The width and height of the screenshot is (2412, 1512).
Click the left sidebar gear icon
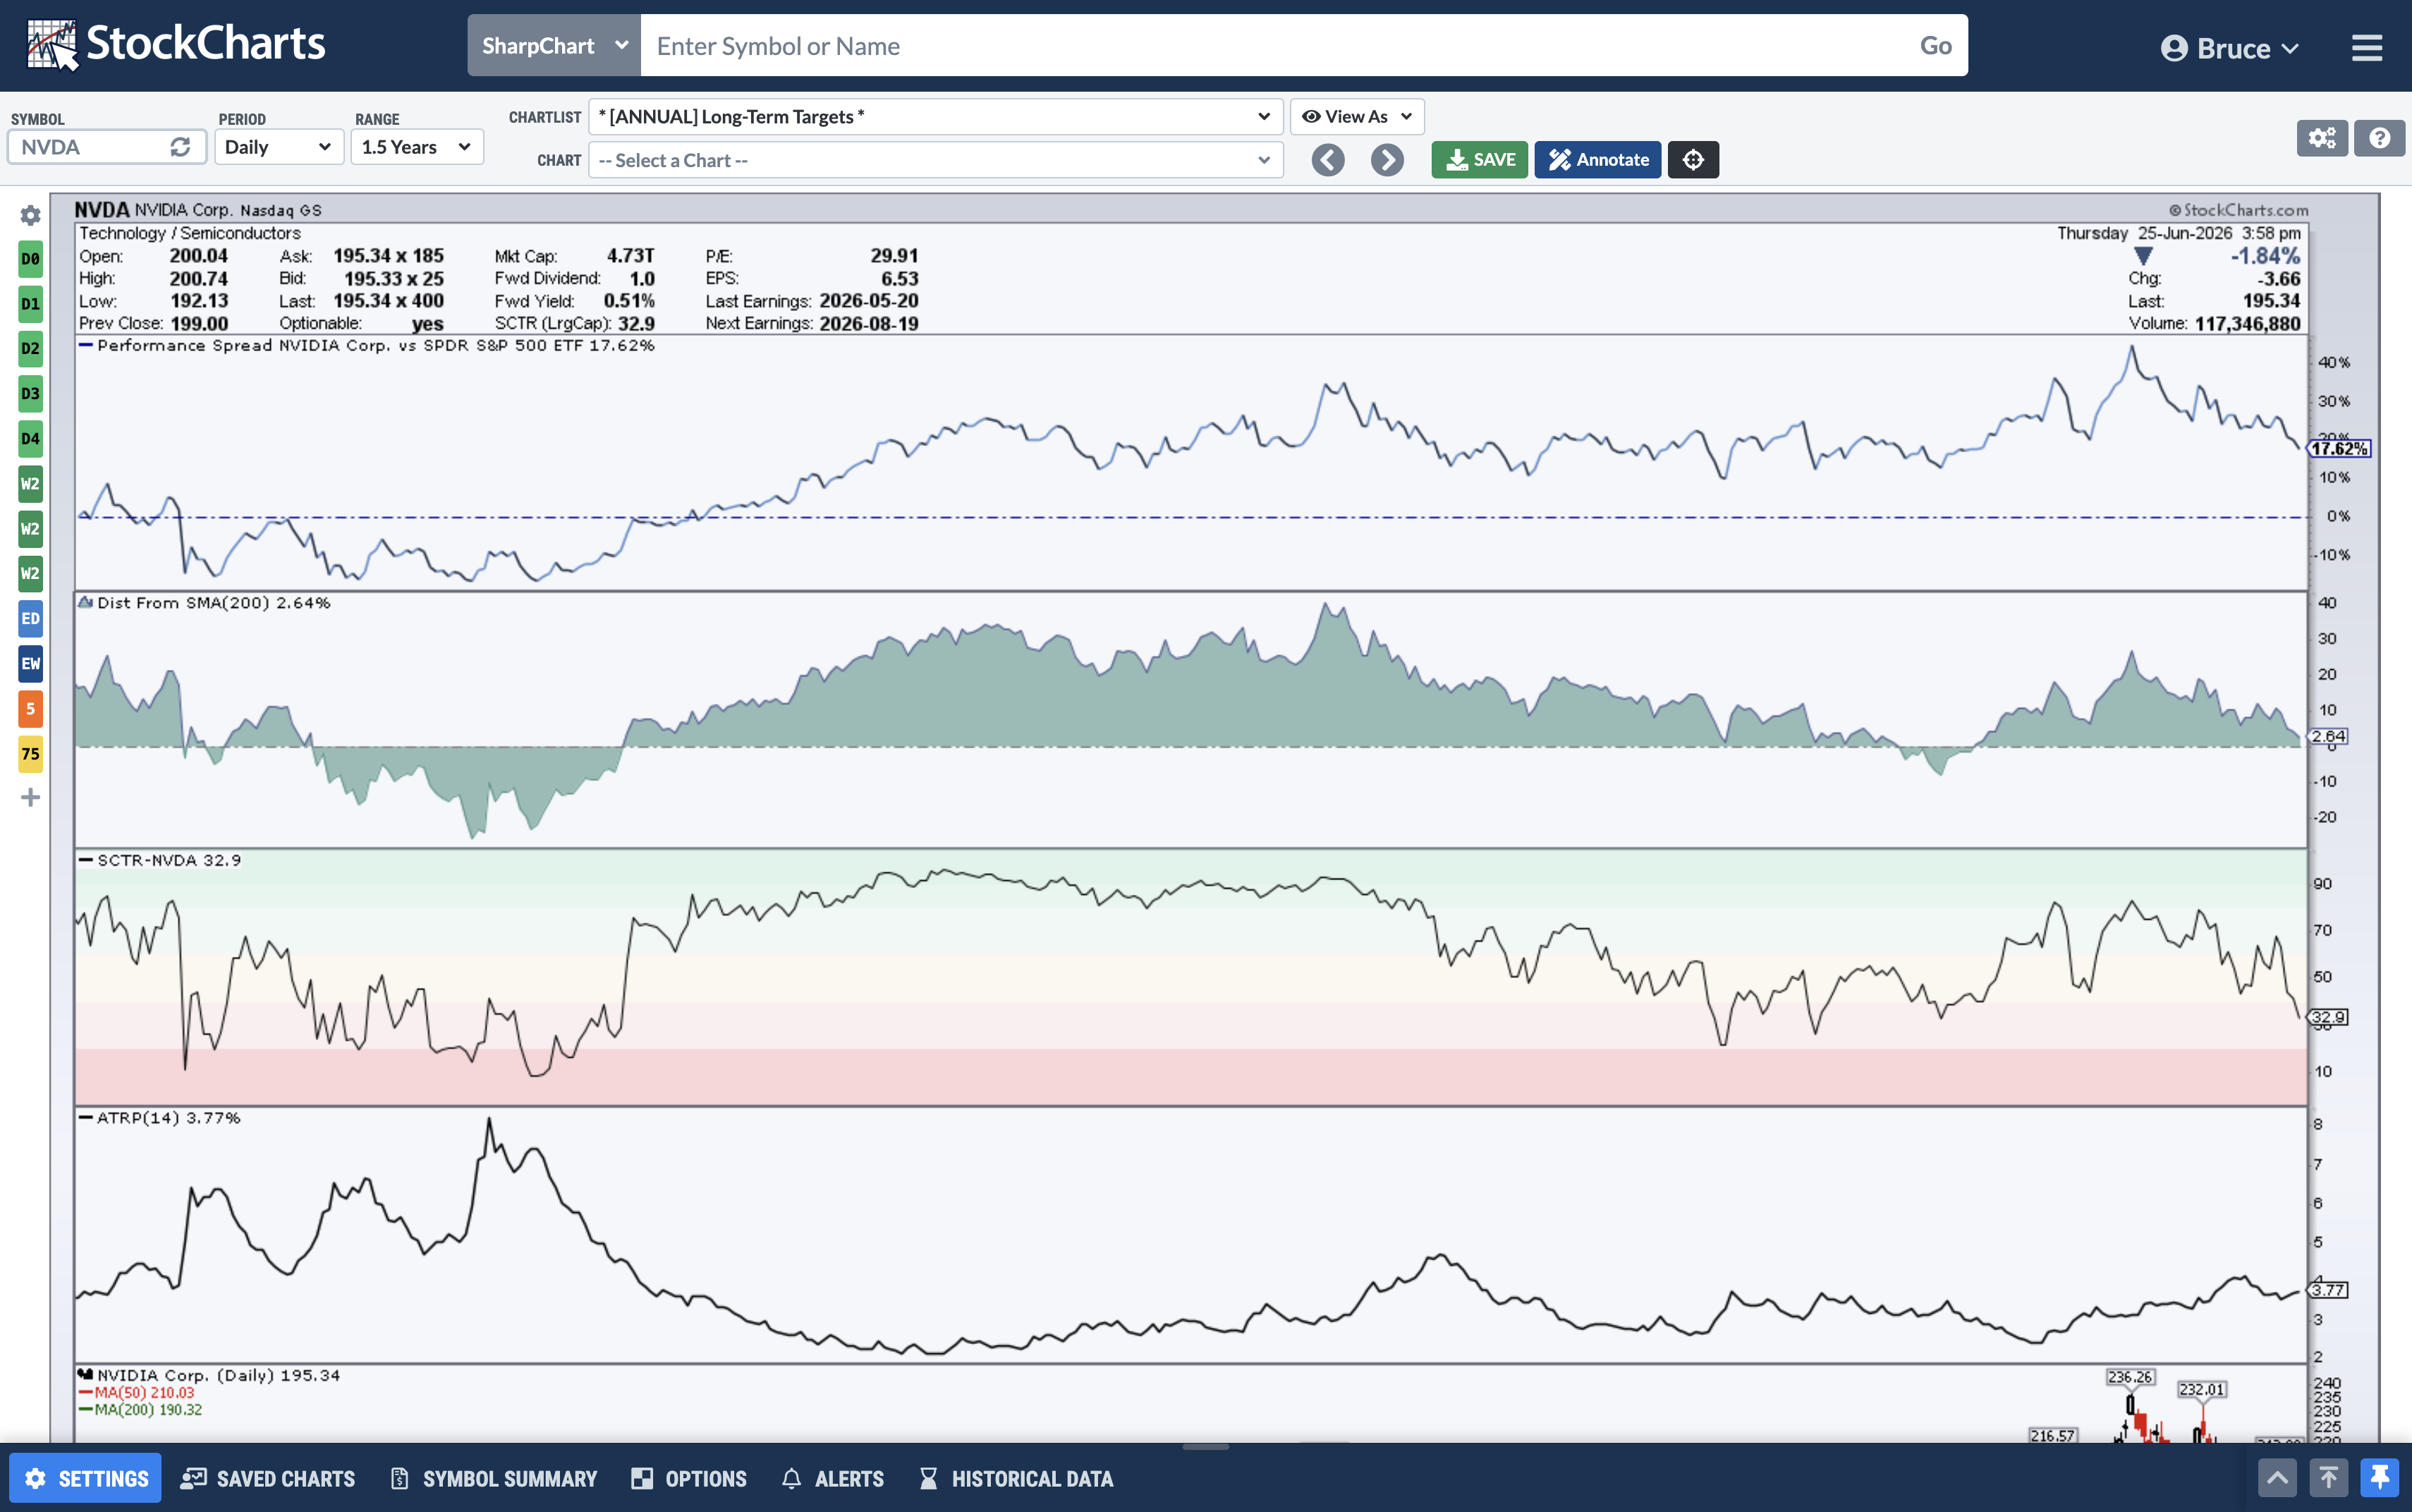tap(31, 215)
